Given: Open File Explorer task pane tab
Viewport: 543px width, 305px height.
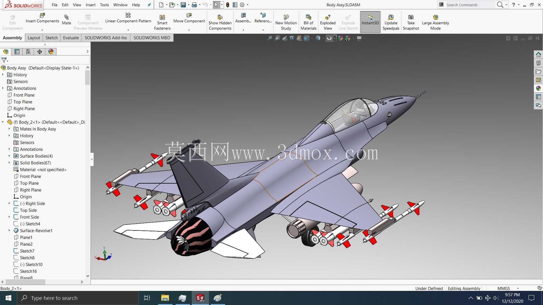Looking at the screenshot, I should pyautogui.click(x=538, y=71).
